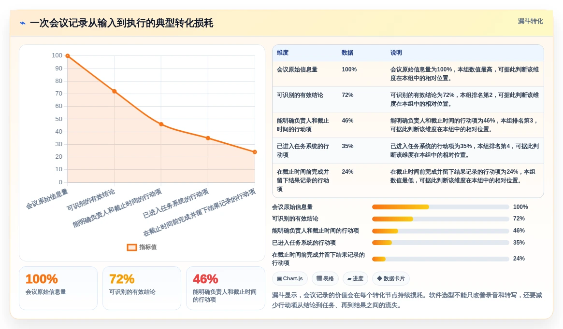Viewport: 563px width, 329px height.
Task: Click the 已进入任务系统的行动项 progress bar
Action: point(441,243)
